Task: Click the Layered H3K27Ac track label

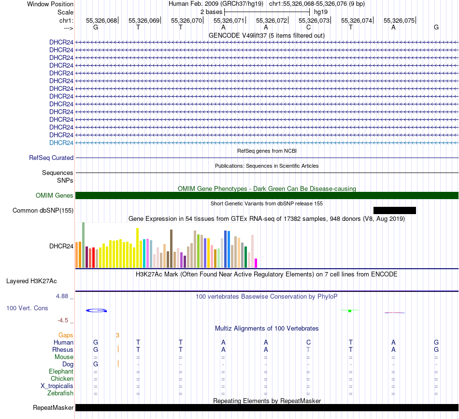Action: tap(31, 281)
